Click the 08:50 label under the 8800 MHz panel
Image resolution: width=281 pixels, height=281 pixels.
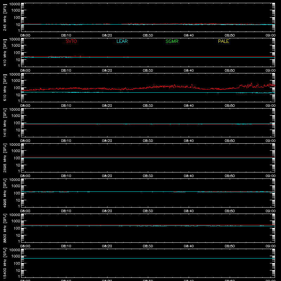pyautogui.click(x=230, y=246)
